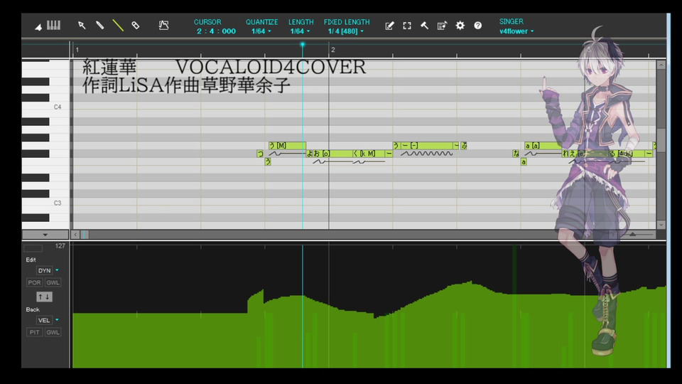Select the eraser tool
The image size is (682, 384).
(136, 26)
